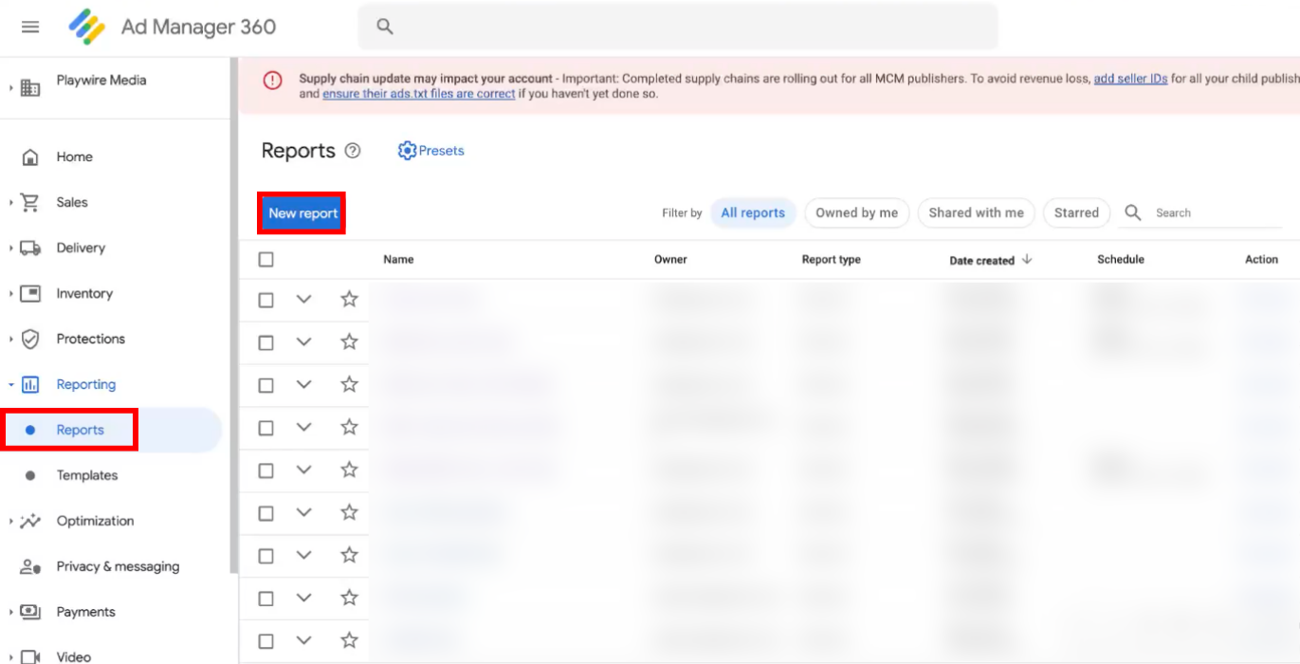Filter by Owned by me

tap(856, 213)
